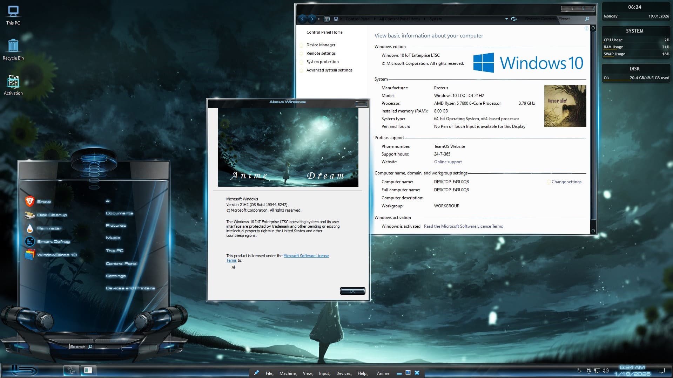The width and height of the screenshot is (673, 378).
Task: Expand the All Control Panel Items breadcrumb arrow
Action: 425,19
